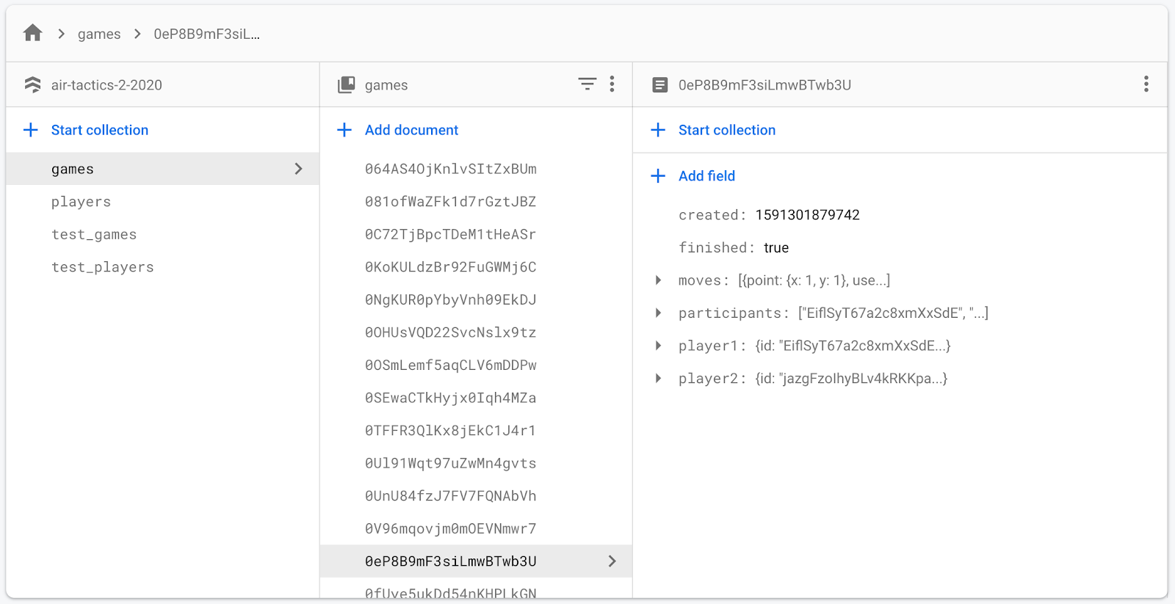The image size is (1175, 604).
Task: Click the air-tactics-2-2020 database icon
Action: [33, 85]
